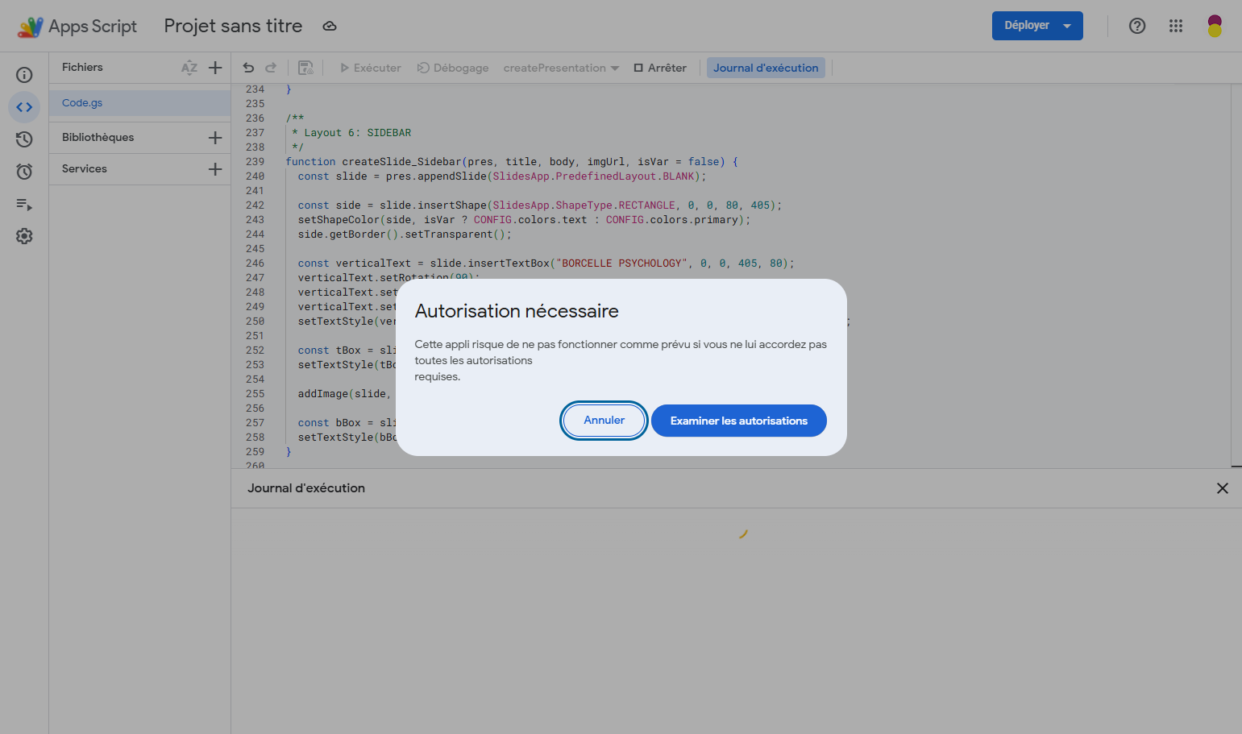Click the project title Projet sans titre
The height and width of the screenshot is (734, 1242).
coord(233,26)
